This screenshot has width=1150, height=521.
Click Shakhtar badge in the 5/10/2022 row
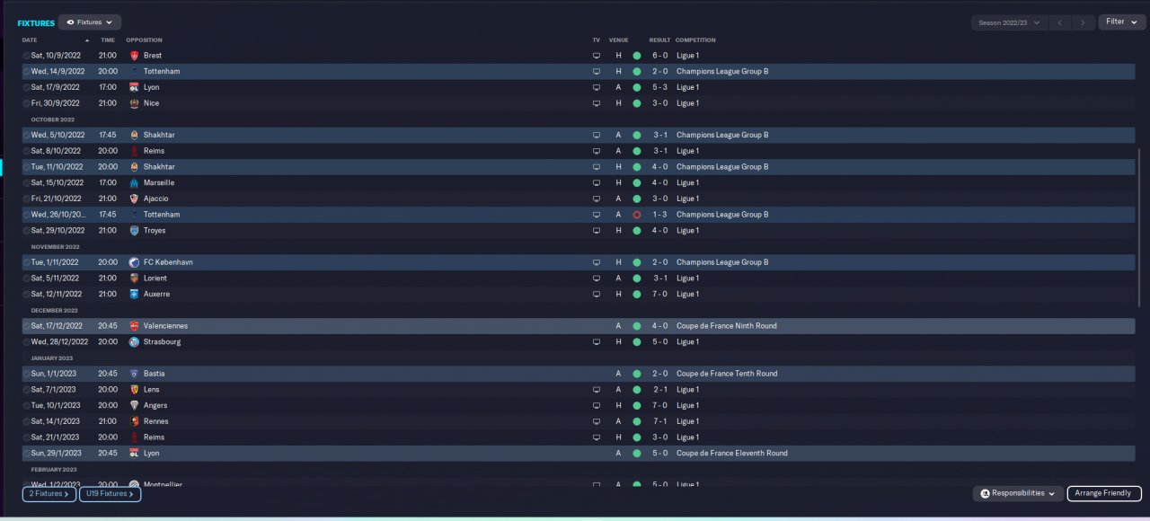(x=134, y=135)
